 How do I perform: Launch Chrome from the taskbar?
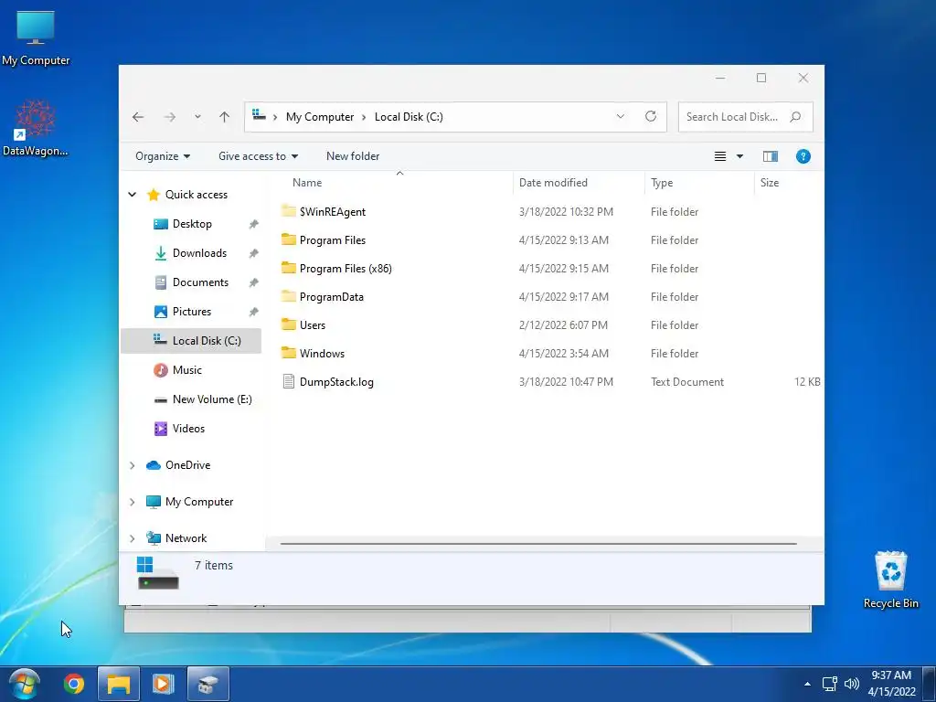click(74, 684)
